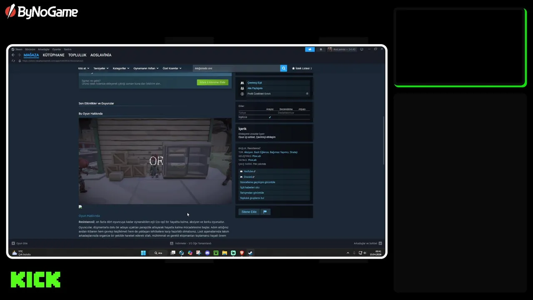Open the Windows Start button

point(143,253)
